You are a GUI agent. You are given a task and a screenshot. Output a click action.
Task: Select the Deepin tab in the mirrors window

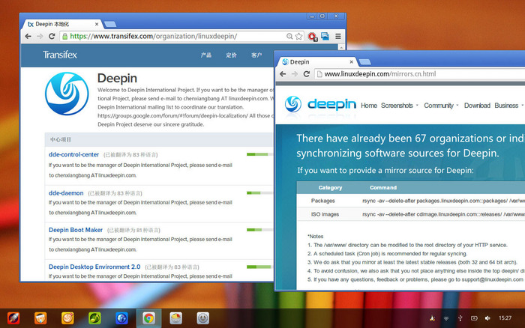316,62
